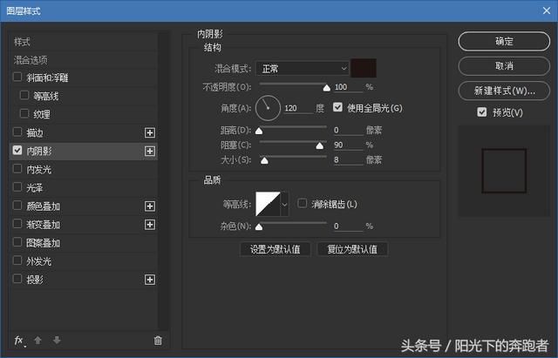Enable the 光泽 checkbox
The height and width of the screenshot is (358, 558).
pyautogui.click(x=17, y=186)
